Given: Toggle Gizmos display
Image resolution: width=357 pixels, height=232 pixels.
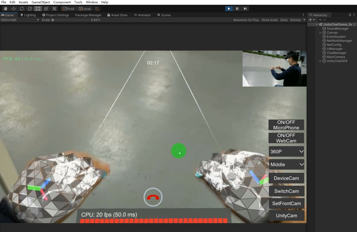Looking at the screenshot, I should (x=295, y=20).
